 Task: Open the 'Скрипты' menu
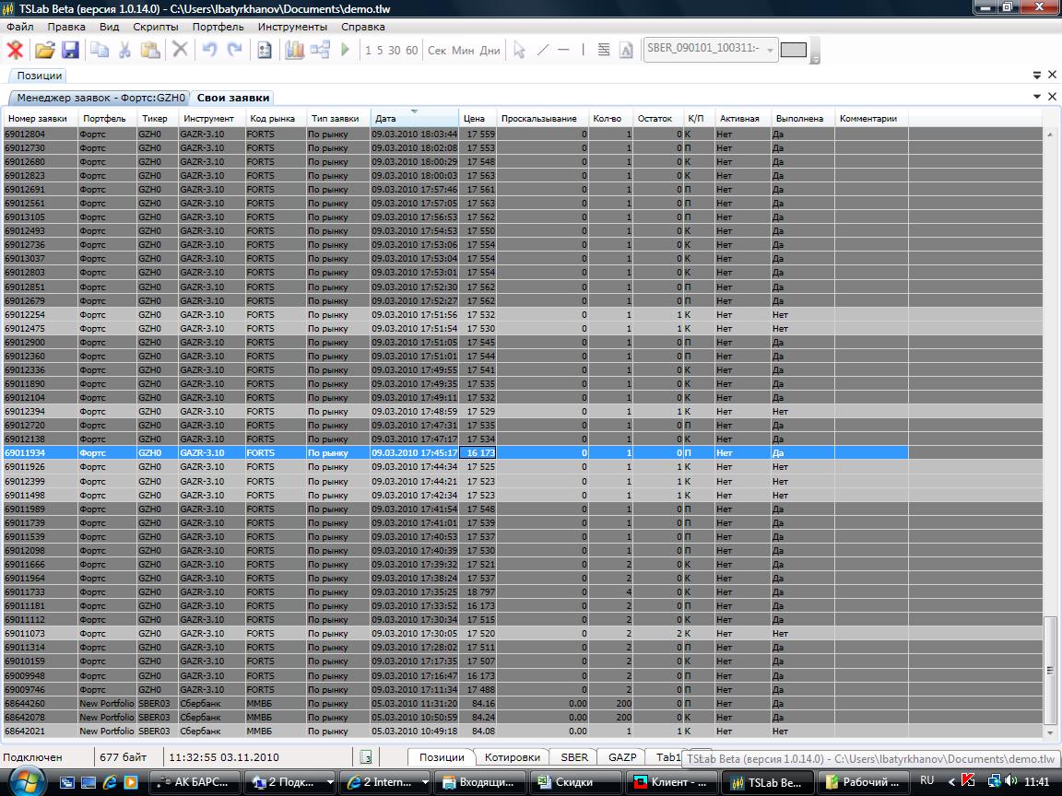click(x=155, y=27)
